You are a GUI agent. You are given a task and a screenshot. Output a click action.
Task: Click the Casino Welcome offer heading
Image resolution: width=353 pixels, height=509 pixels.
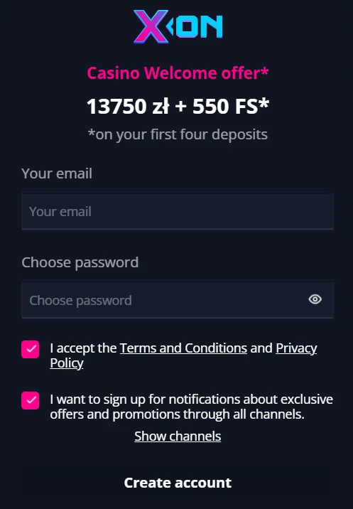tap(178, 73)
